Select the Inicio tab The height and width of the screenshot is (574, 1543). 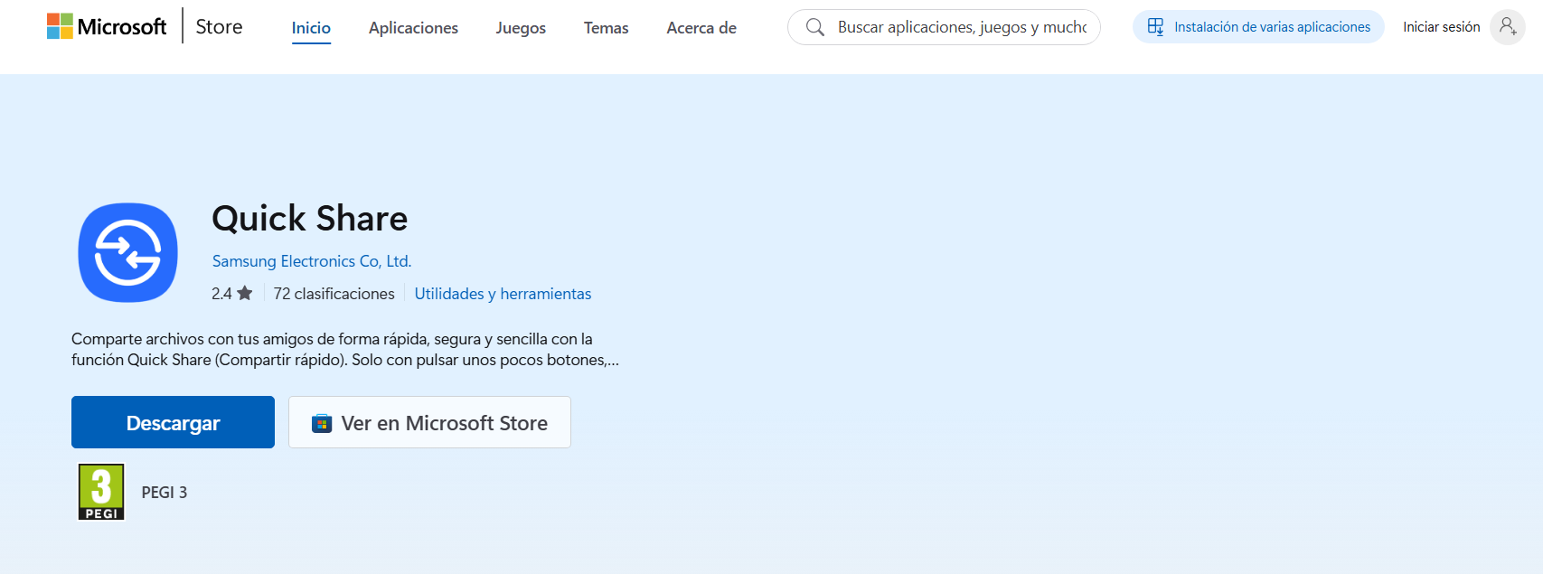(x=311, y=28)
